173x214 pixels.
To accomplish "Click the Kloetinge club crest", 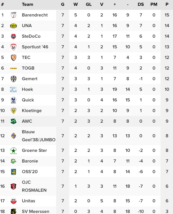I will click(13, 111).
